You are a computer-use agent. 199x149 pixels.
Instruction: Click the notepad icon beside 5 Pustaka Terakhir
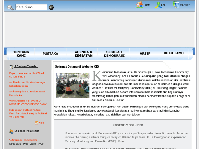pyautogui.click(x=11, y=67)
